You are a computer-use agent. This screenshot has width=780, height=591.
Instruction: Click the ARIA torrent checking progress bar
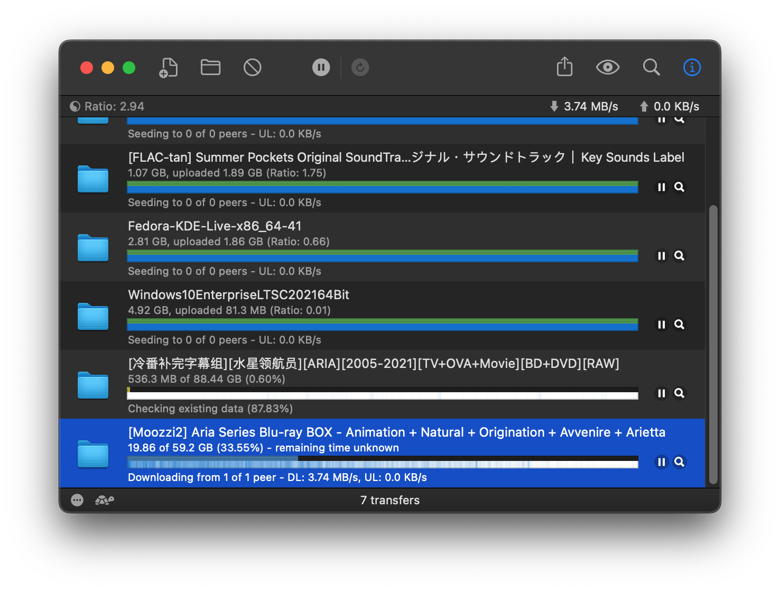382,394
